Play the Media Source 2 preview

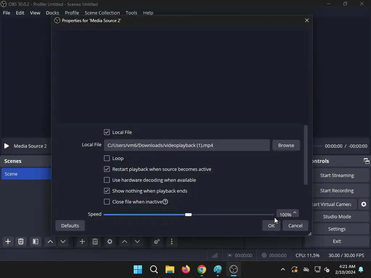(x=7, y=146)
